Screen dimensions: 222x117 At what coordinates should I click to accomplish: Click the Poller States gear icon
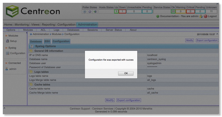[90, 11]
